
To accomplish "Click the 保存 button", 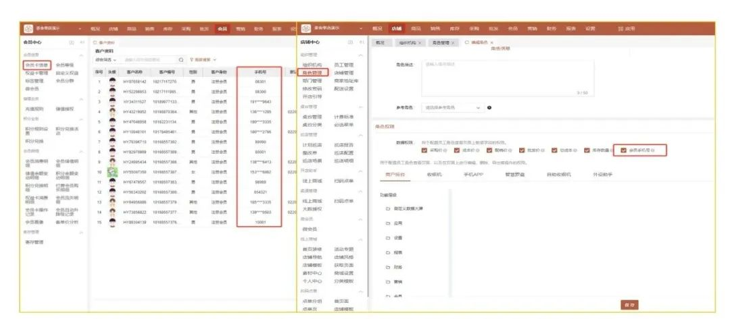I will (x=629, y=305).
